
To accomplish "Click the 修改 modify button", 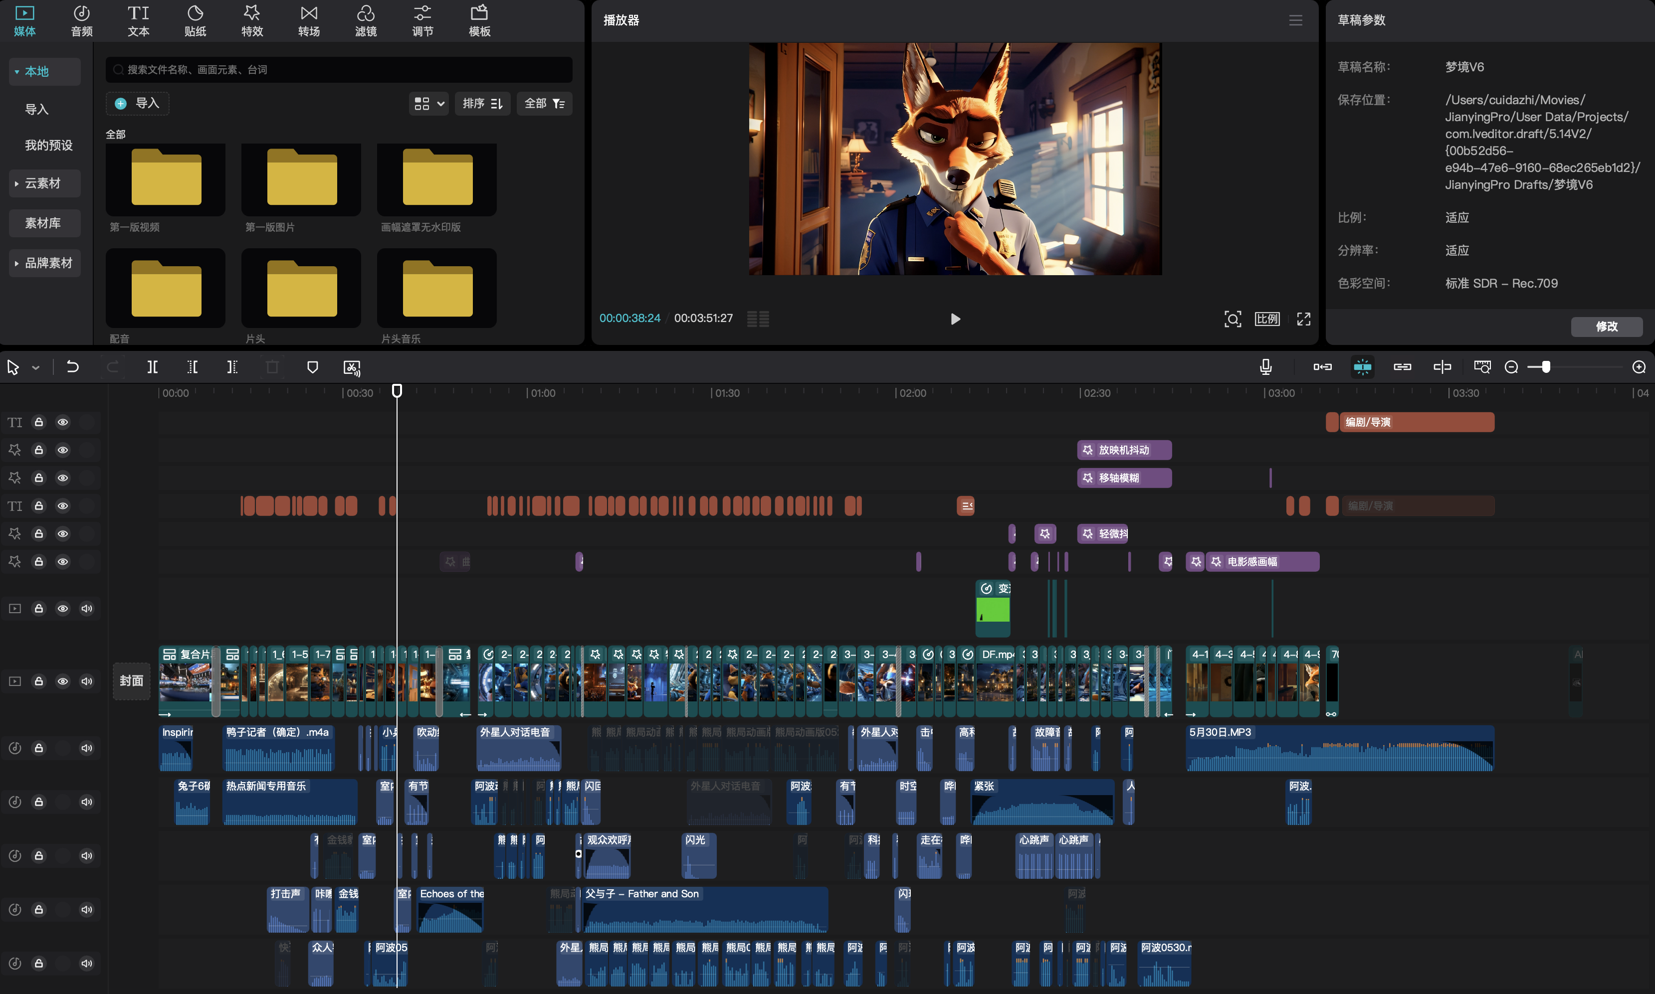I will tap(1606, 326).
